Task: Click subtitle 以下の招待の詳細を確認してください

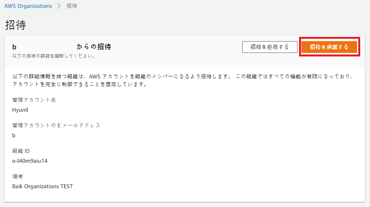Action: pyautogui.click(x=54, y=56)
